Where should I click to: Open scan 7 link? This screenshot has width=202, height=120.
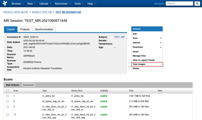coord(14,96)
